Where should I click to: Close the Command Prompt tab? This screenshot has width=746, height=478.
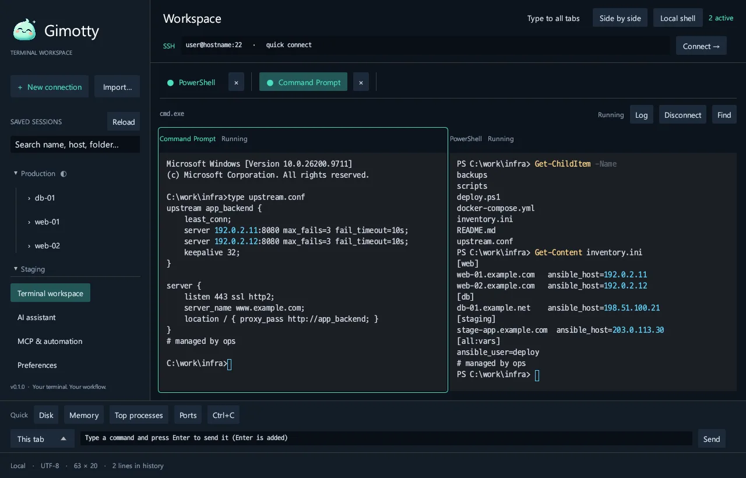pyautogui.click(x=361, y=82)
